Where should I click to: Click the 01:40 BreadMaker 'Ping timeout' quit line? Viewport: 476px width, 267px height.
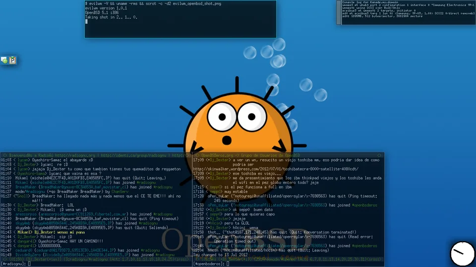90,219
